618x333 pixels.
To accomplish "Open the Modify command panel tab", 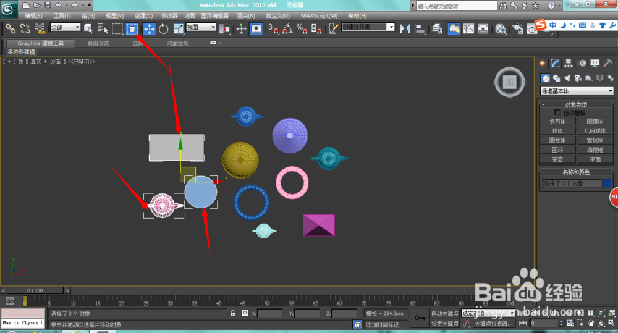I will click(x=556, y=64).
